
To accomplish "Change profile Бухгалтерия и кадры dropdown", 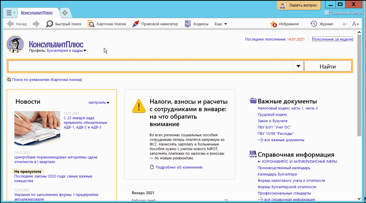I will pos(66,51).
